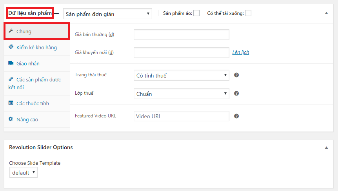The height and width of the screenshot is (191, 338).
Task: Click the Các thuộc tính attributes icon
Action: click(11, 103)
